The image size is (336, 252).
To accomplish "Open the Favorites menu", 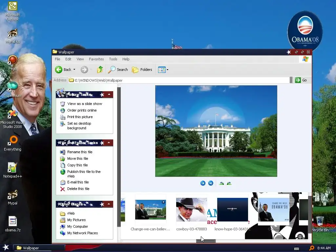I will coord(96,59).
